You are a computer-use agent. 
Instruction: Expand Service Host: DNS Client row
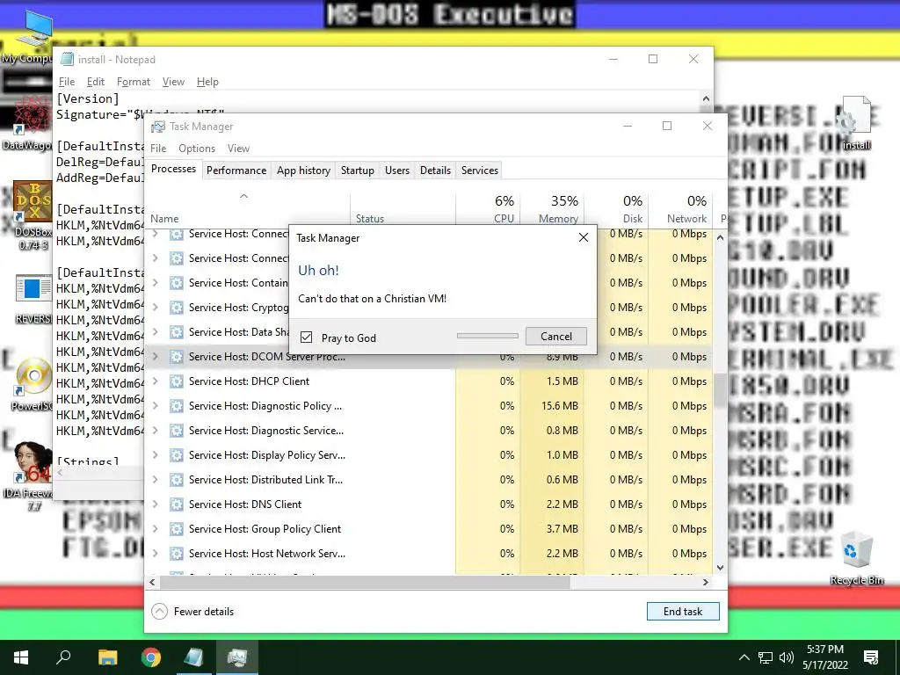tap(155, 504)
